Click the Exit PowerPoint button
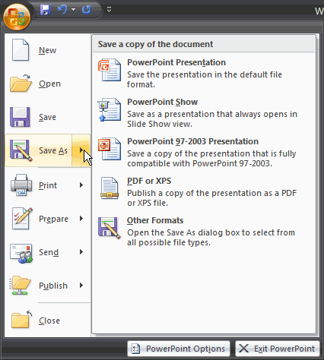The width and height of the screenshot is (324, 360). tap(278, 349)
